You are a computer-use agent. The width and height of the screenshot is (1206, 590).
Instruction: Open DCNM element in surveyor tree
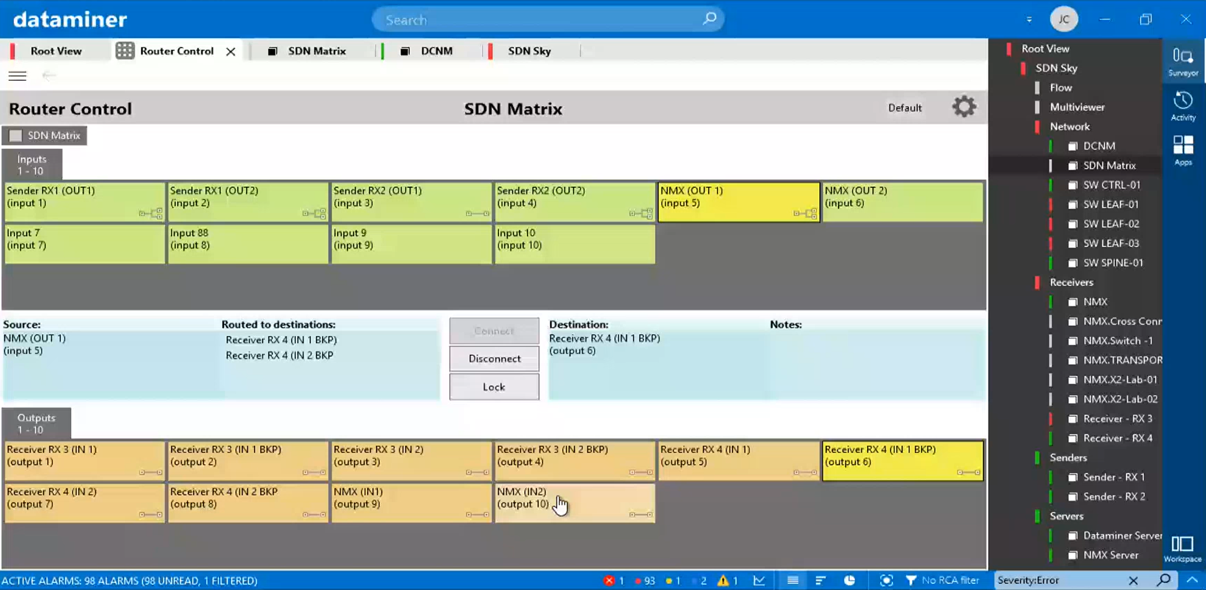[x=1099, y=146]
